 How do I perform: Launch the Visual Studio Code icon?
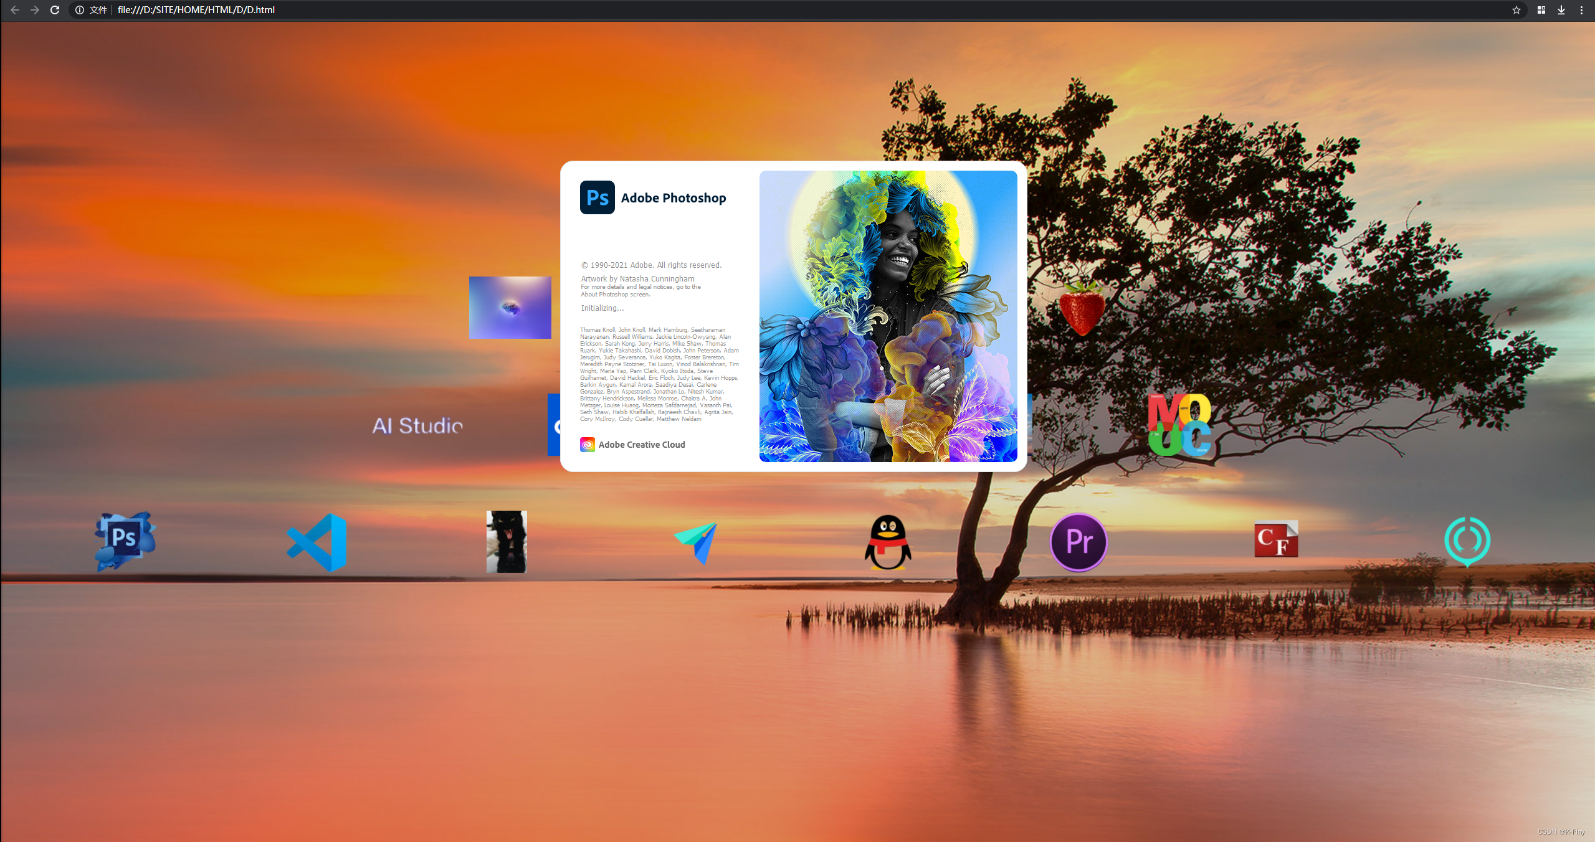[317, 542]
